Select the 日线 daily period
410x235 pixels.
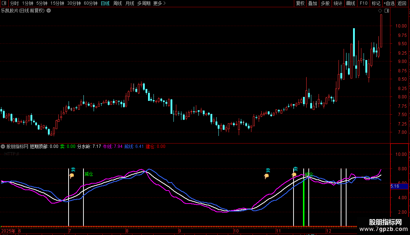point(105,3)
